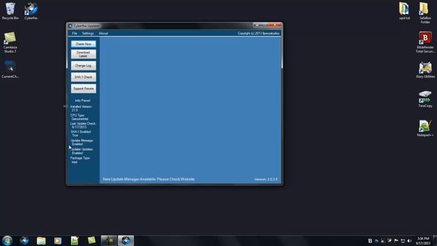Click the taskbar clock showing 3:56 PM
Viewport: 437px width, 246px height.
pyautogui.click(x=423, y=241)
